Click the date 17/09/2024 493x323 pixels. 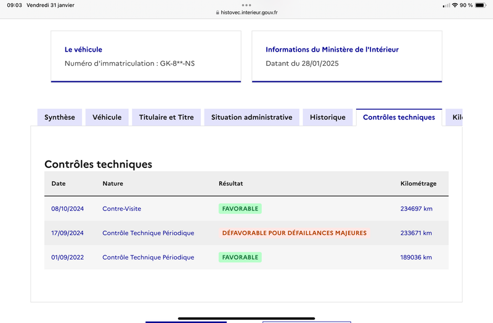click(x=67, y=233)
